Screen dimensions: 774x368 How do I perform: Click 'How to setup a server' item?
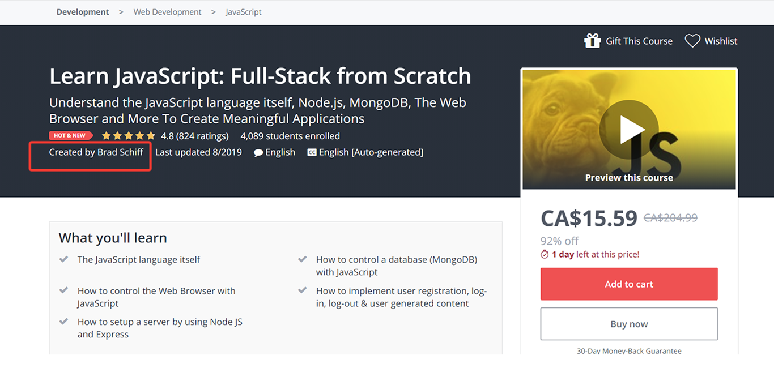point(160,328)
